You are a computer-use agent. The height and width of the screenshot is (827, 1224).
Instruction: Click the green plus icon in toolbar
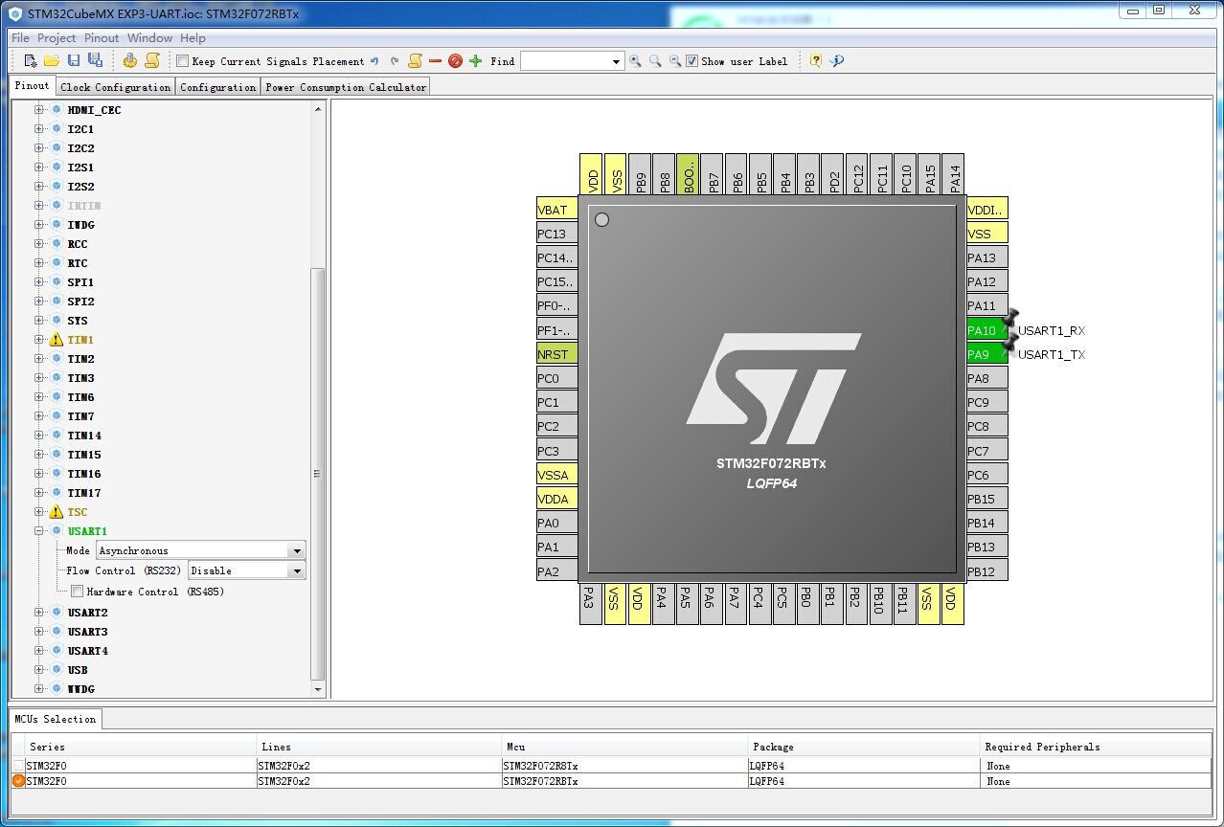point(475,61)
